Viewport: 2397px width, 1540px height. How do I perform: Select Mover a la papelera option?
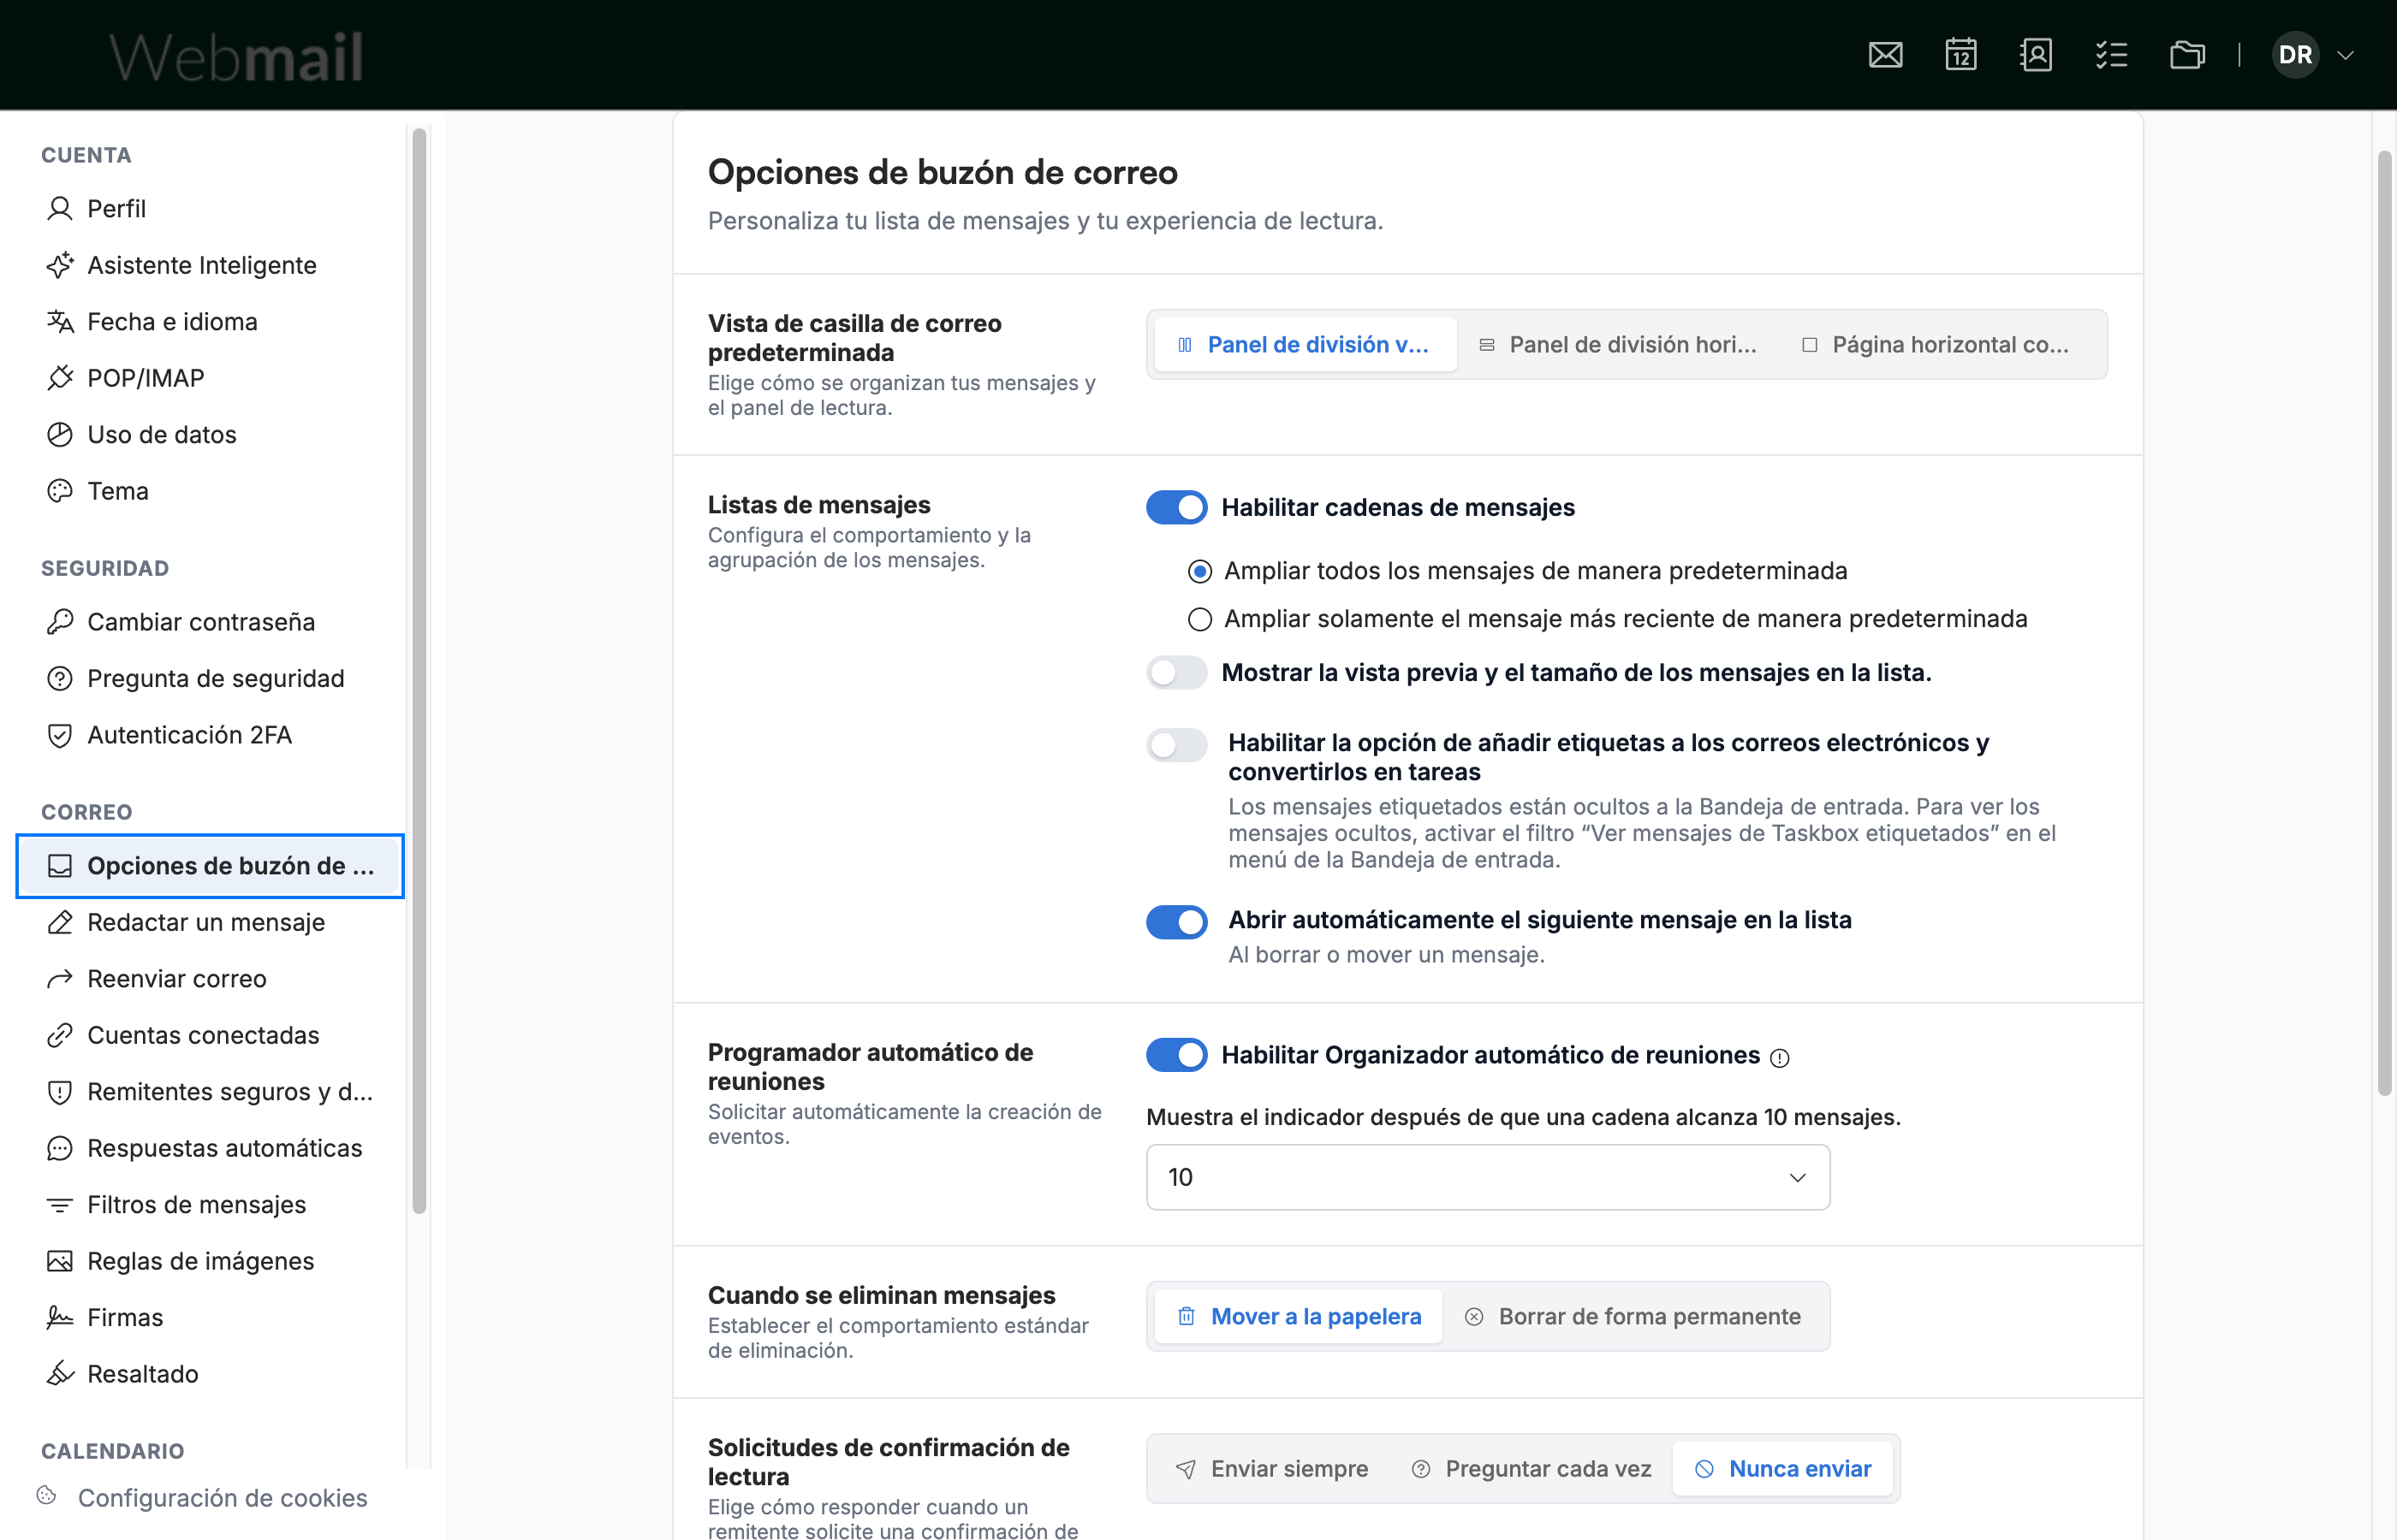pyautogui.click(x=1299, y=1317)
